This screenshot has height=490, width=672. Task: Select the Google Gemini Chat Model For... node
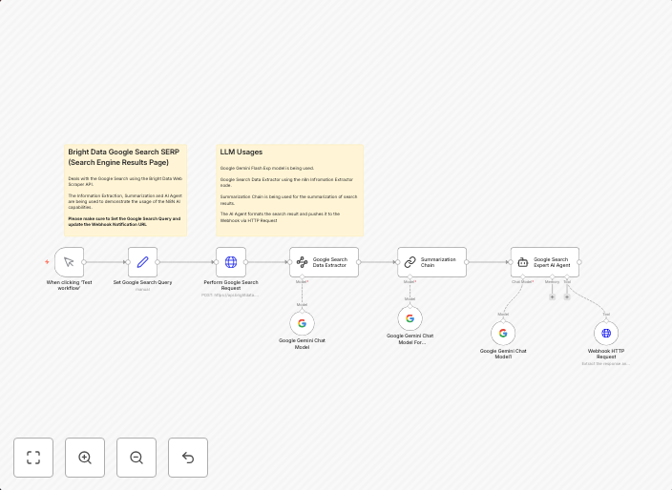[x=410, y=318]
